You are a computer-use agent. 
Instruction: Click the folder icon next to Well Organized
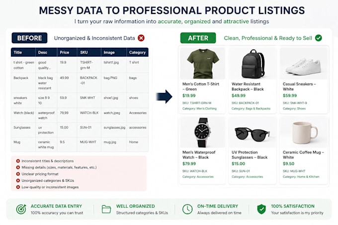(x=106, y=209)
